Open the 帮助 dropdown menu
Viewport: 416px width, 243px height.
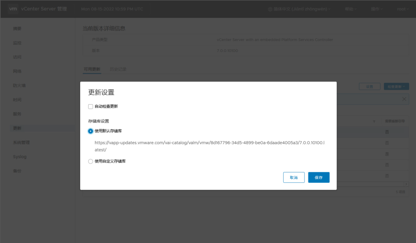pos(351,9)
